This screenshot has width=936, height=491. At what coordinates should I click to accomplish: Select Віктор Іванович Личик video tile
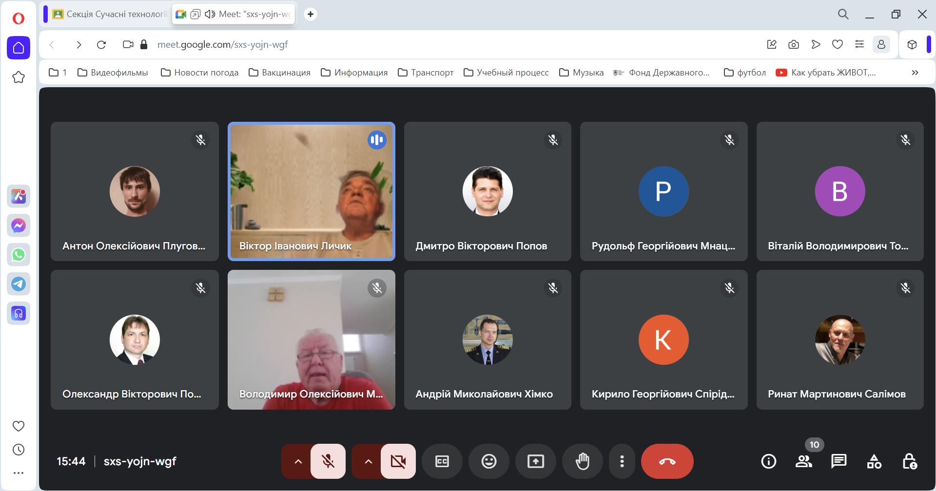[x=311, y=191]
